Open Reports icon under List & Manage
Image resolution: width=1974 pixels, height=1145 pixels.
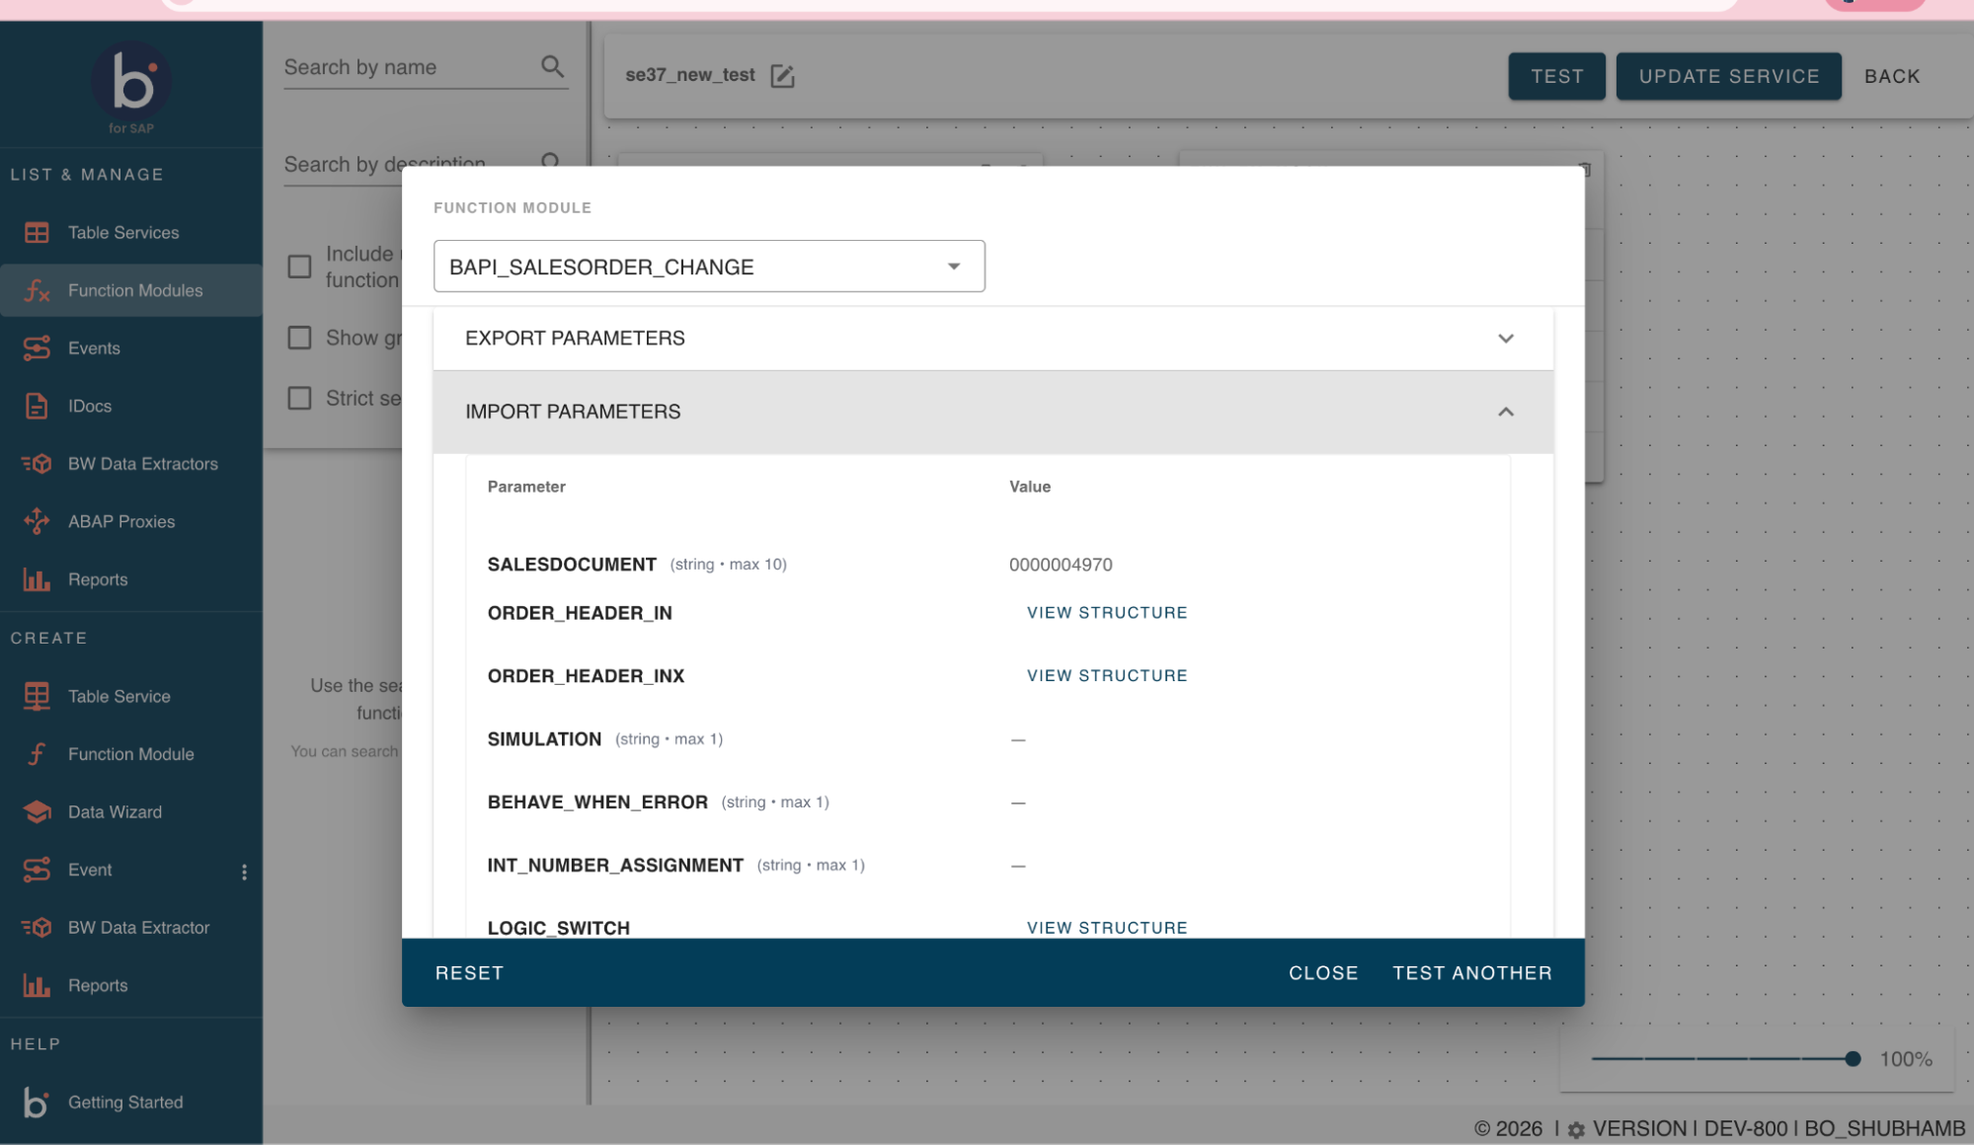point(37,579)
